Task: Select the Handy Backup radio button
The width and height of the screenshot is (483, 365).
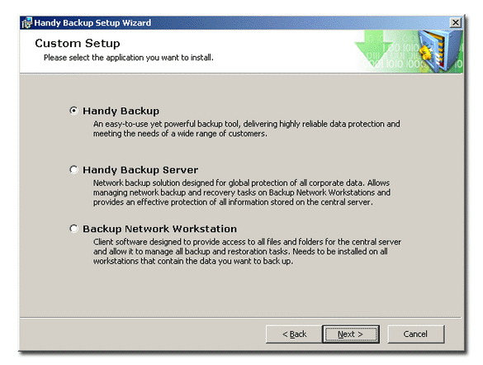Action: [73, 111]
